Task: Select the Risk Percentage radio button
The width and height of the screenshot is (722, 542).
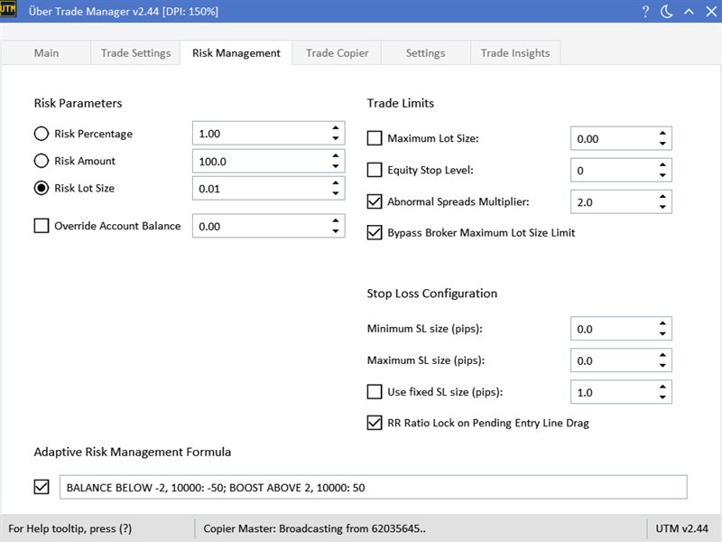Action: tap(42, 134)
